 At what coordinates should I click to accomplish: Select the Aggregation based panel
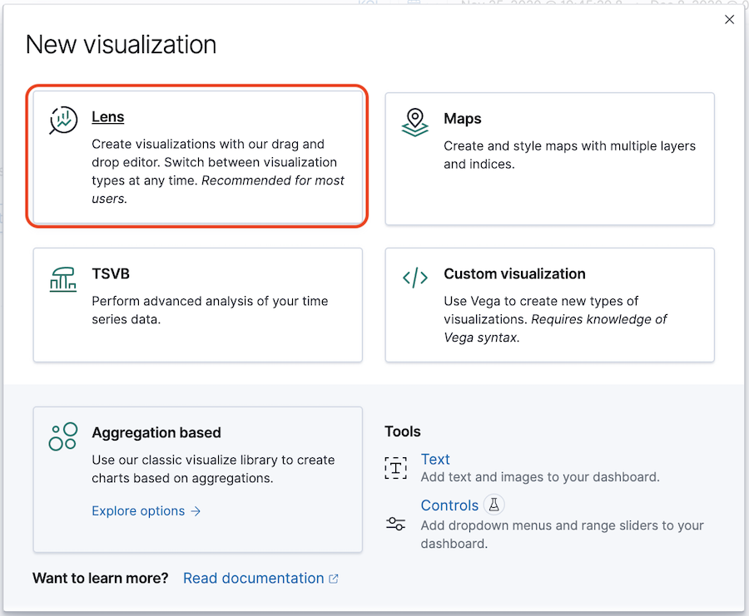coord(197,480)
